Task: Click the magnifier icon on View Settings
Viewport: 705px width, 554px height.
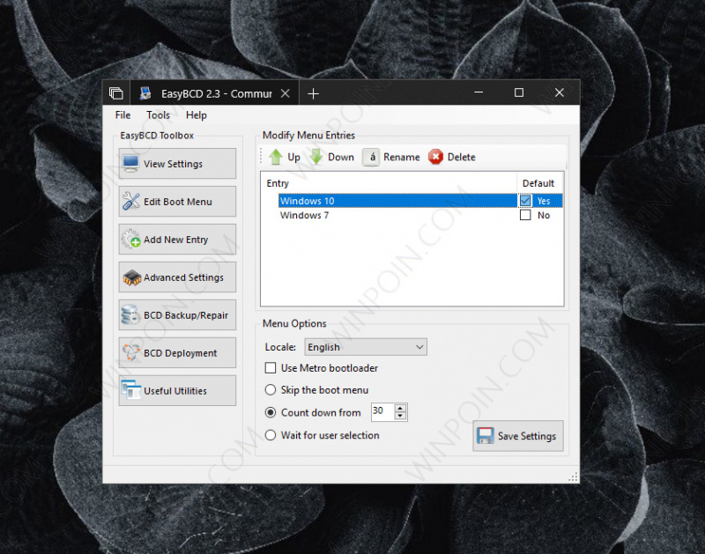Action: pos(130,162)
